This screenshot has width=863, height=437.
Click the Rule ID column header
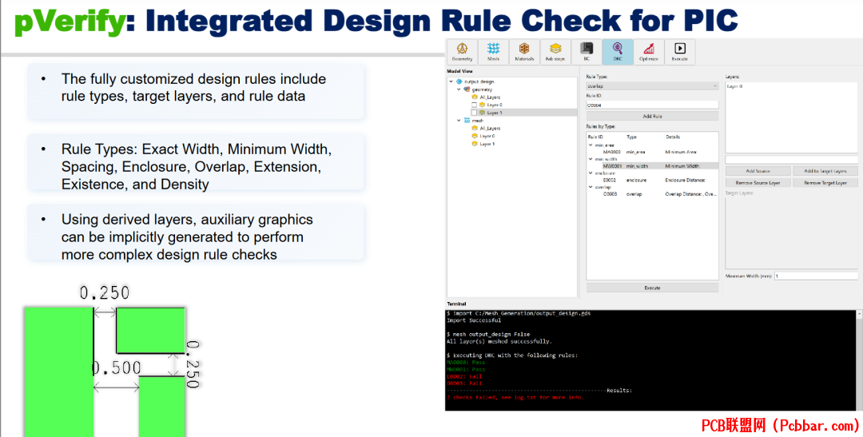coord(595,137)
